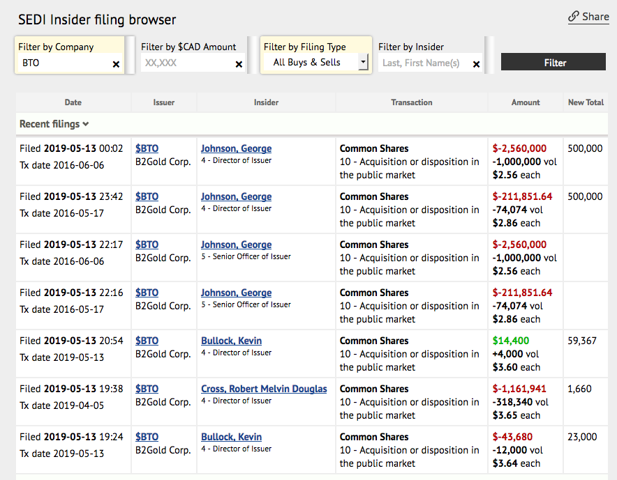Click the Insider column header
The height and width of the screenshot is (480, 617).
coord(266,102)
